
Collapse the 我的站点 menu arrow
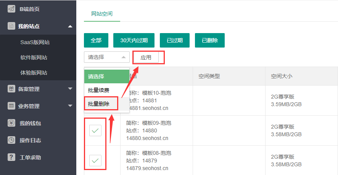[70, 26]
